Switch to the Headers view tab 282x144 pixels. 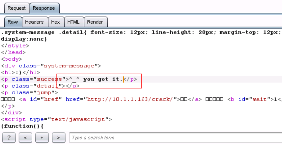[x=35, y=22]
